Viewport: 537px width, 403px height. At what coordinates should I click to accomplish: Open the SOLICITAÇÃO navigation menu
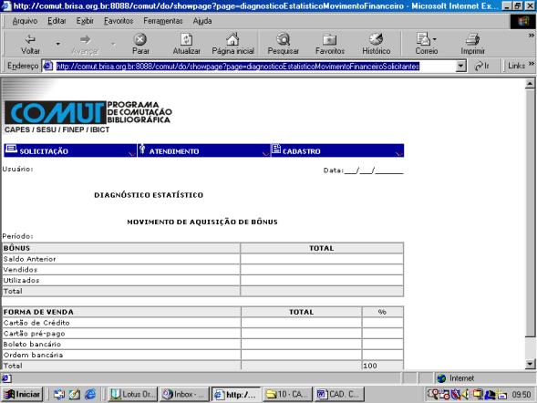(x=70, y=150)
